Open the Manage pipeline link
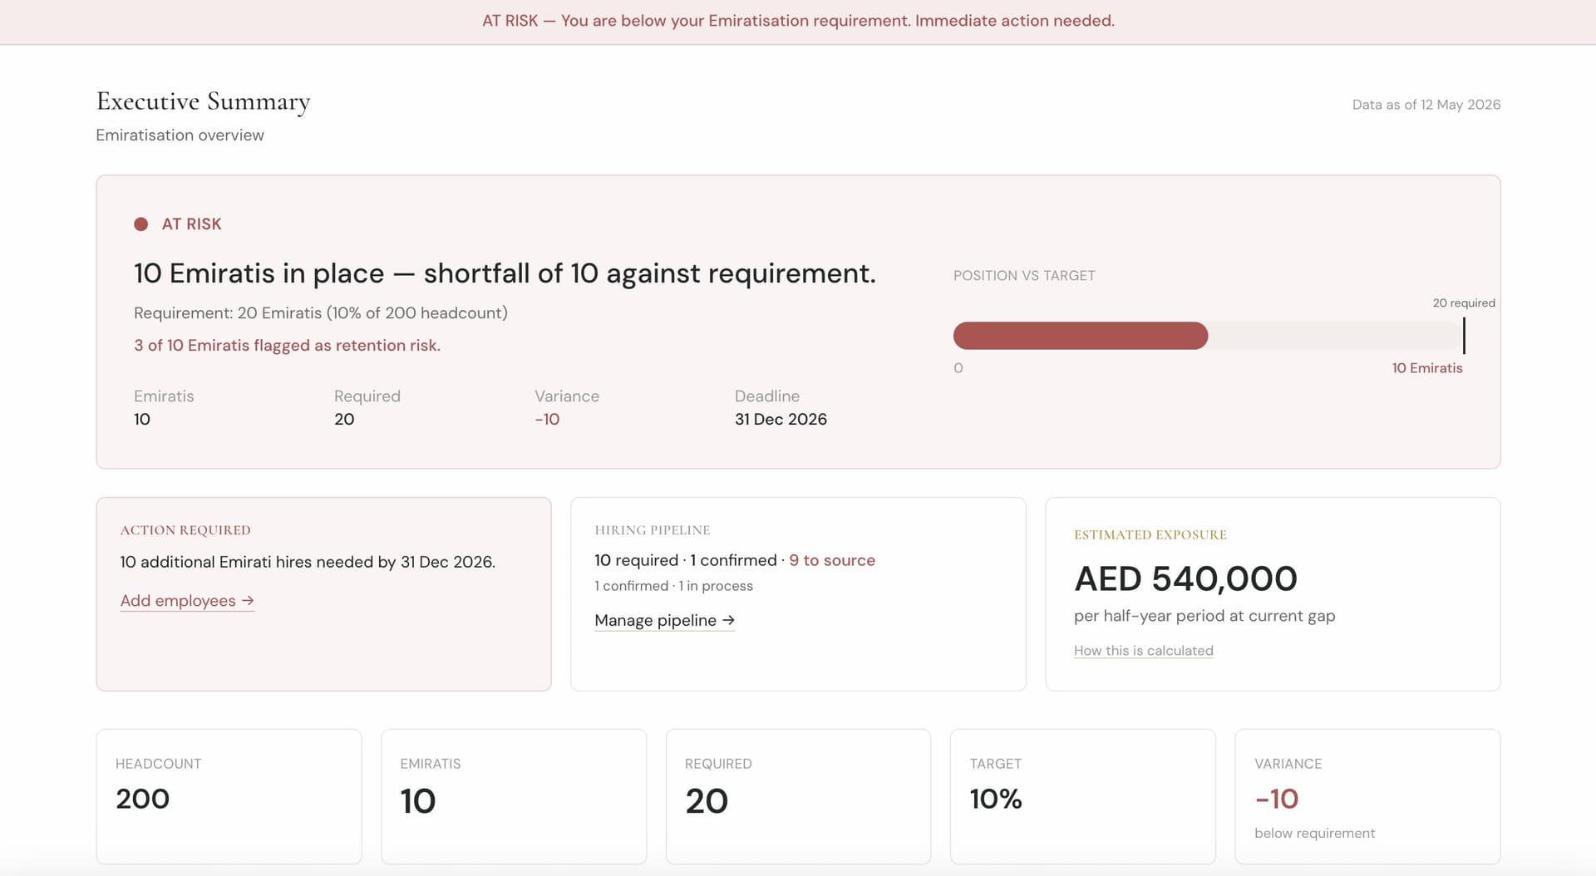Viewport: 1596px width, 876px height. coord(665,621)
